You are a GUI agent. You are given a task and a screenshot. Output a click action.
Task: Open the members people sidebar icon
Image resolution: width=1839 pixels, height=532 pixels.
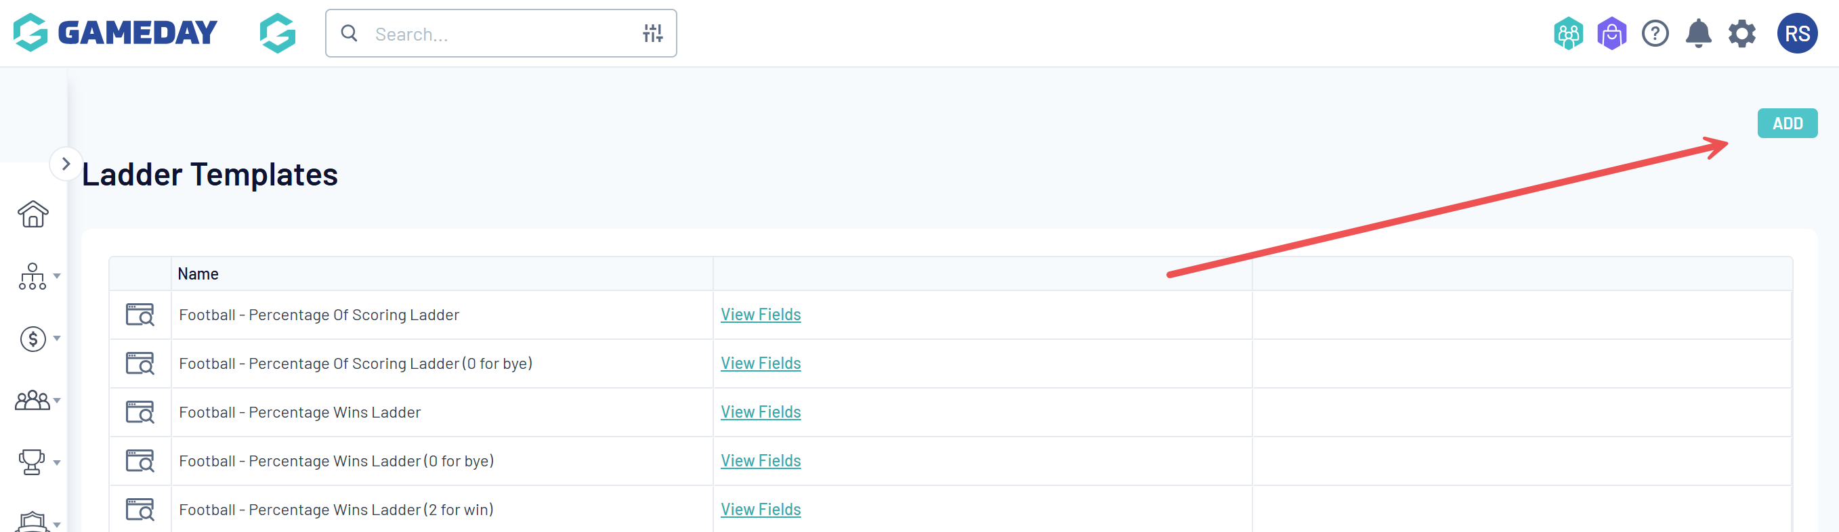click(33, 400)
